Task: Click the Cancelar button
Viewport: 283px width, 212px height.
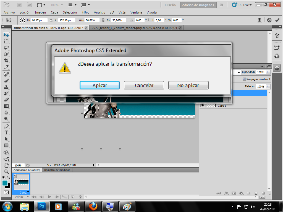Action: 144,85
